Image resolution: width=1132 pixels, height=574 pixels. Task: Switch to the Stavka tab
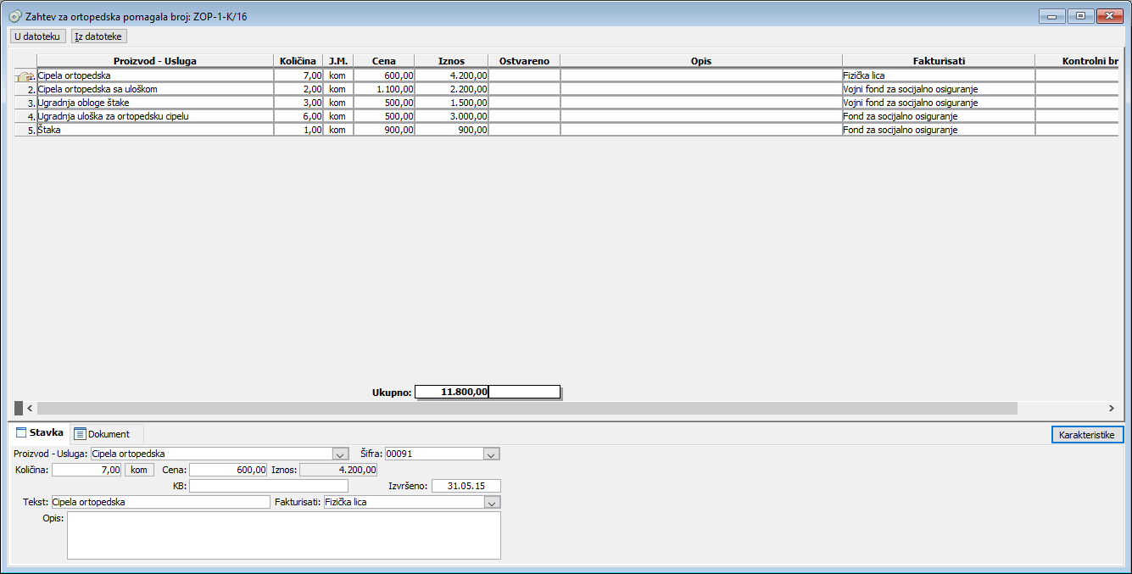[x=38, y=432]
